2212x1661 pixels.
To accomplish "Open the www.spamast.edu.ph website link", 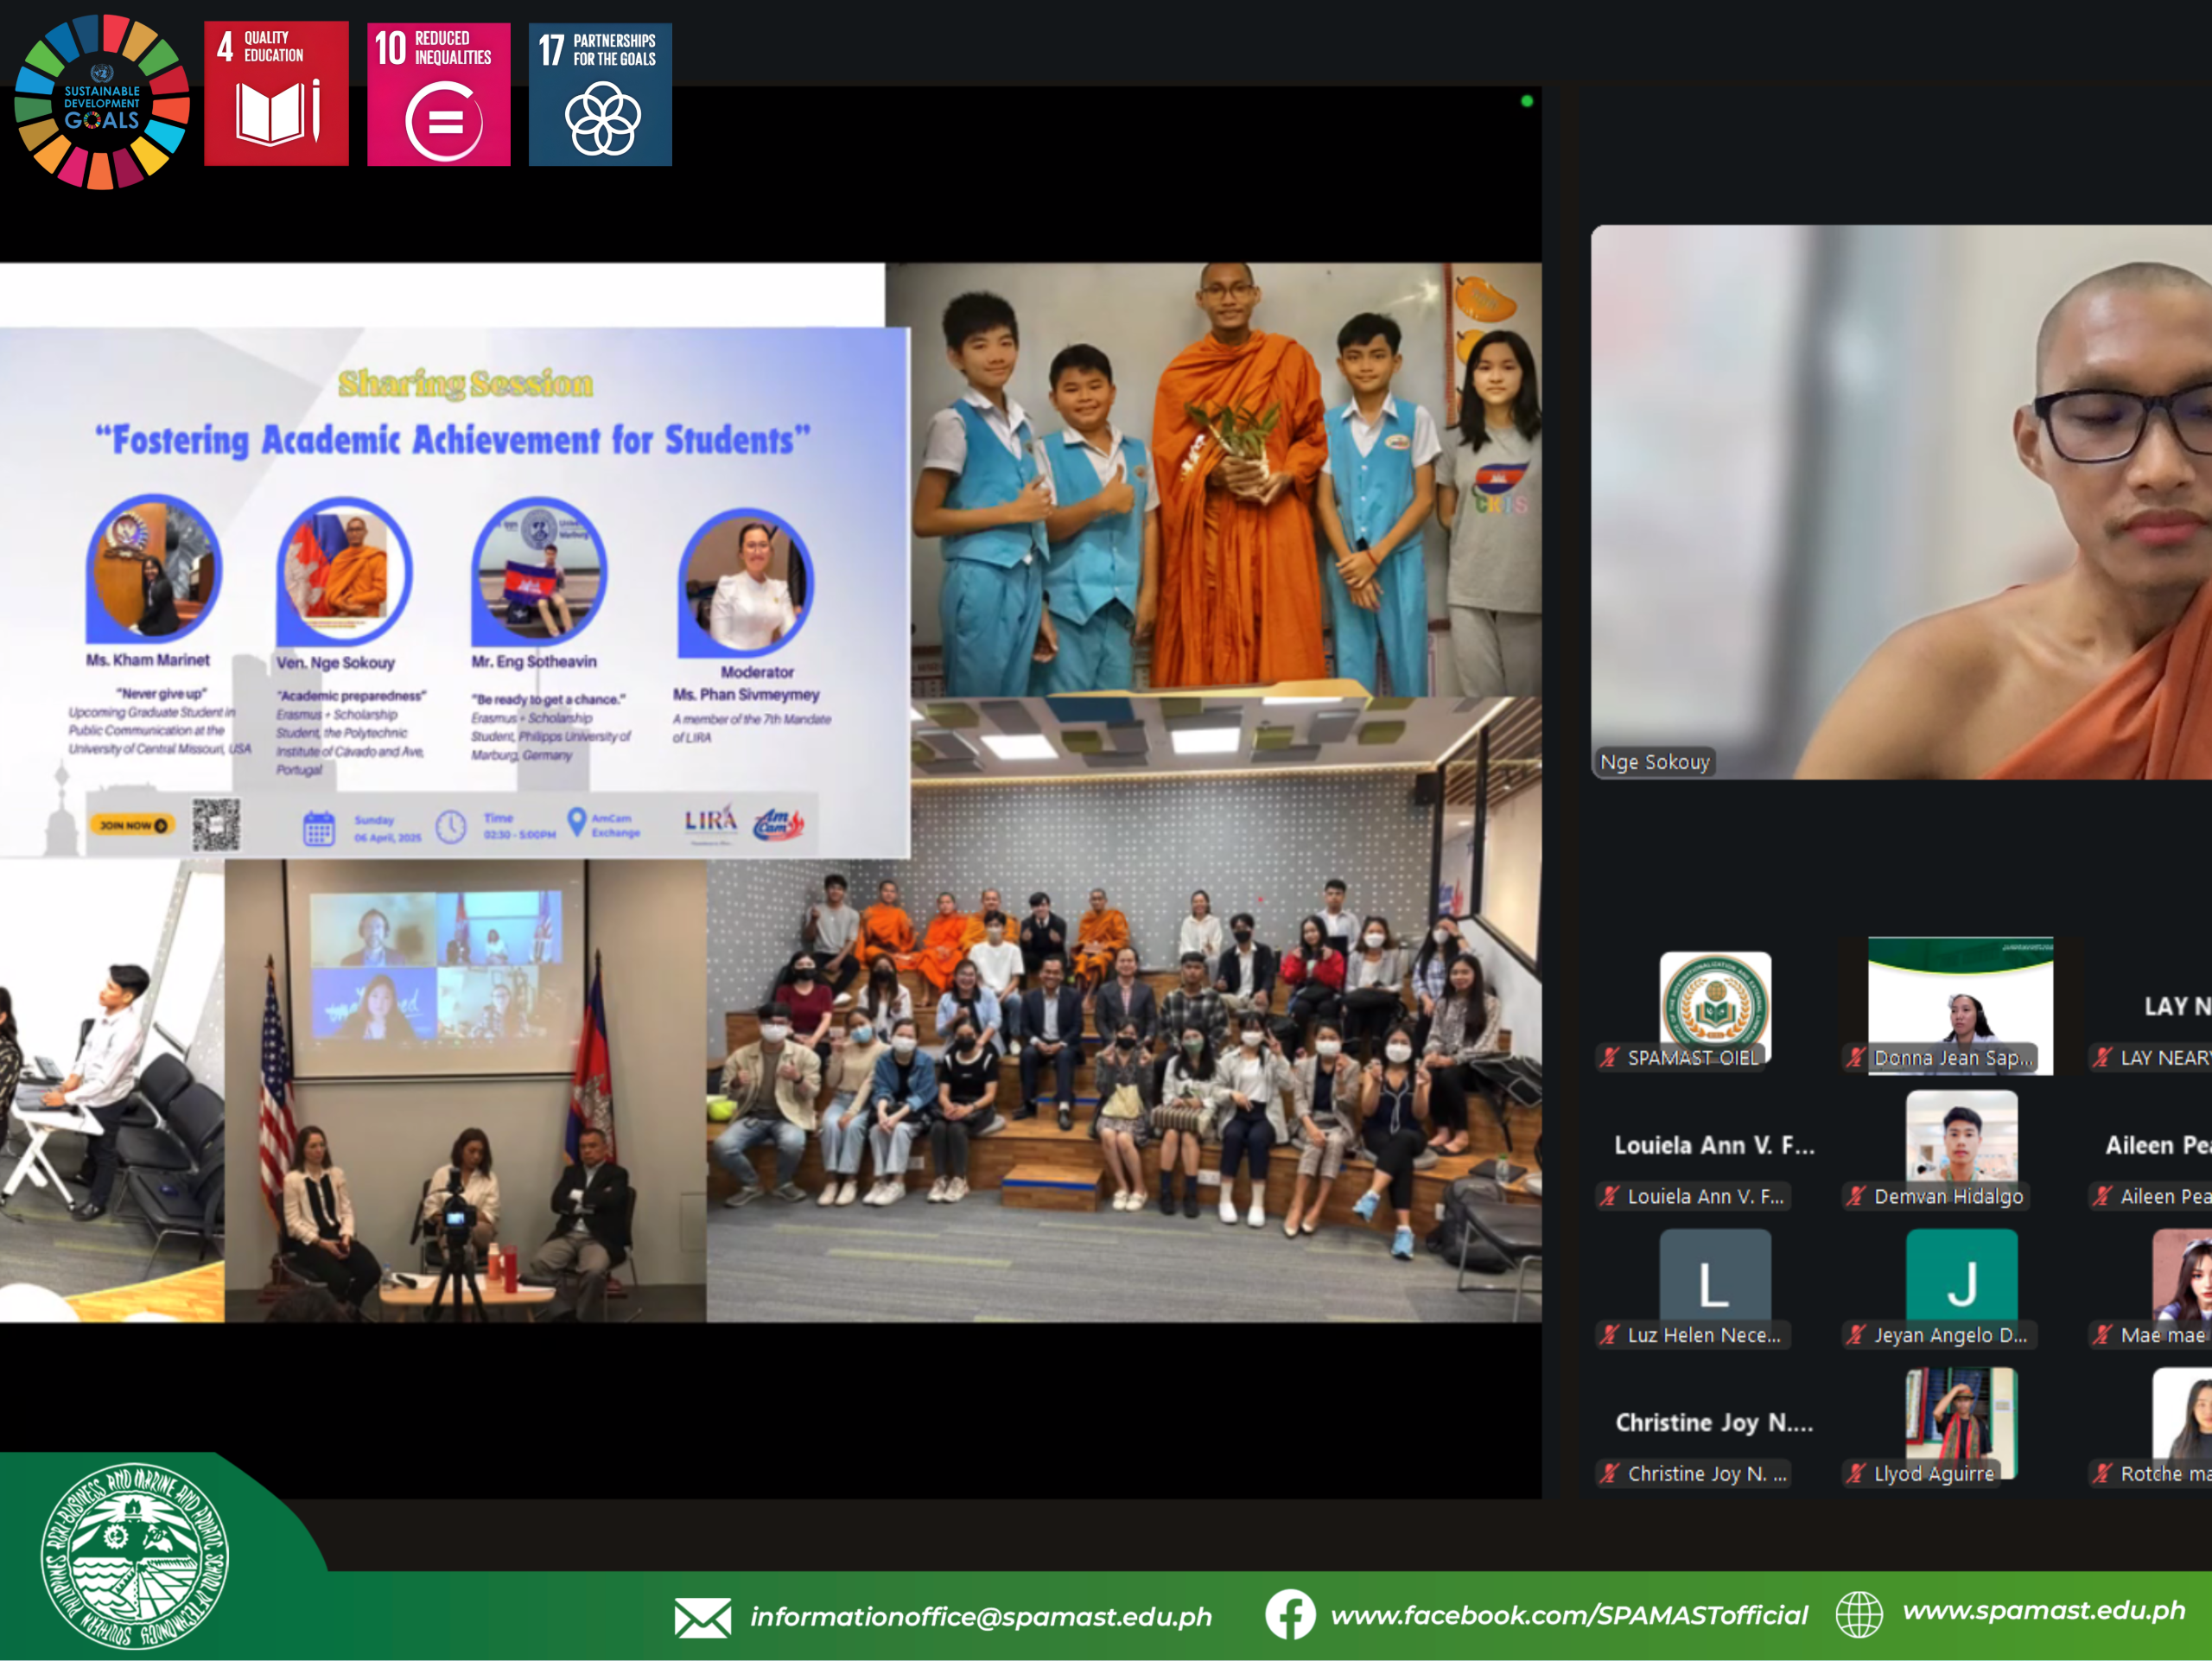I will [x=2043, y=1610].
